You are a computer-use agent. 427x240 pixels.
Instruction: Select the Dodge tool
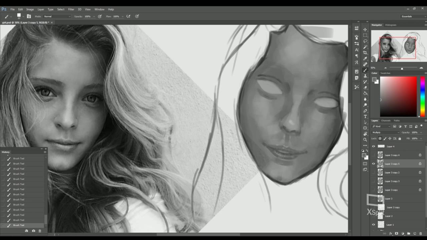365,105
